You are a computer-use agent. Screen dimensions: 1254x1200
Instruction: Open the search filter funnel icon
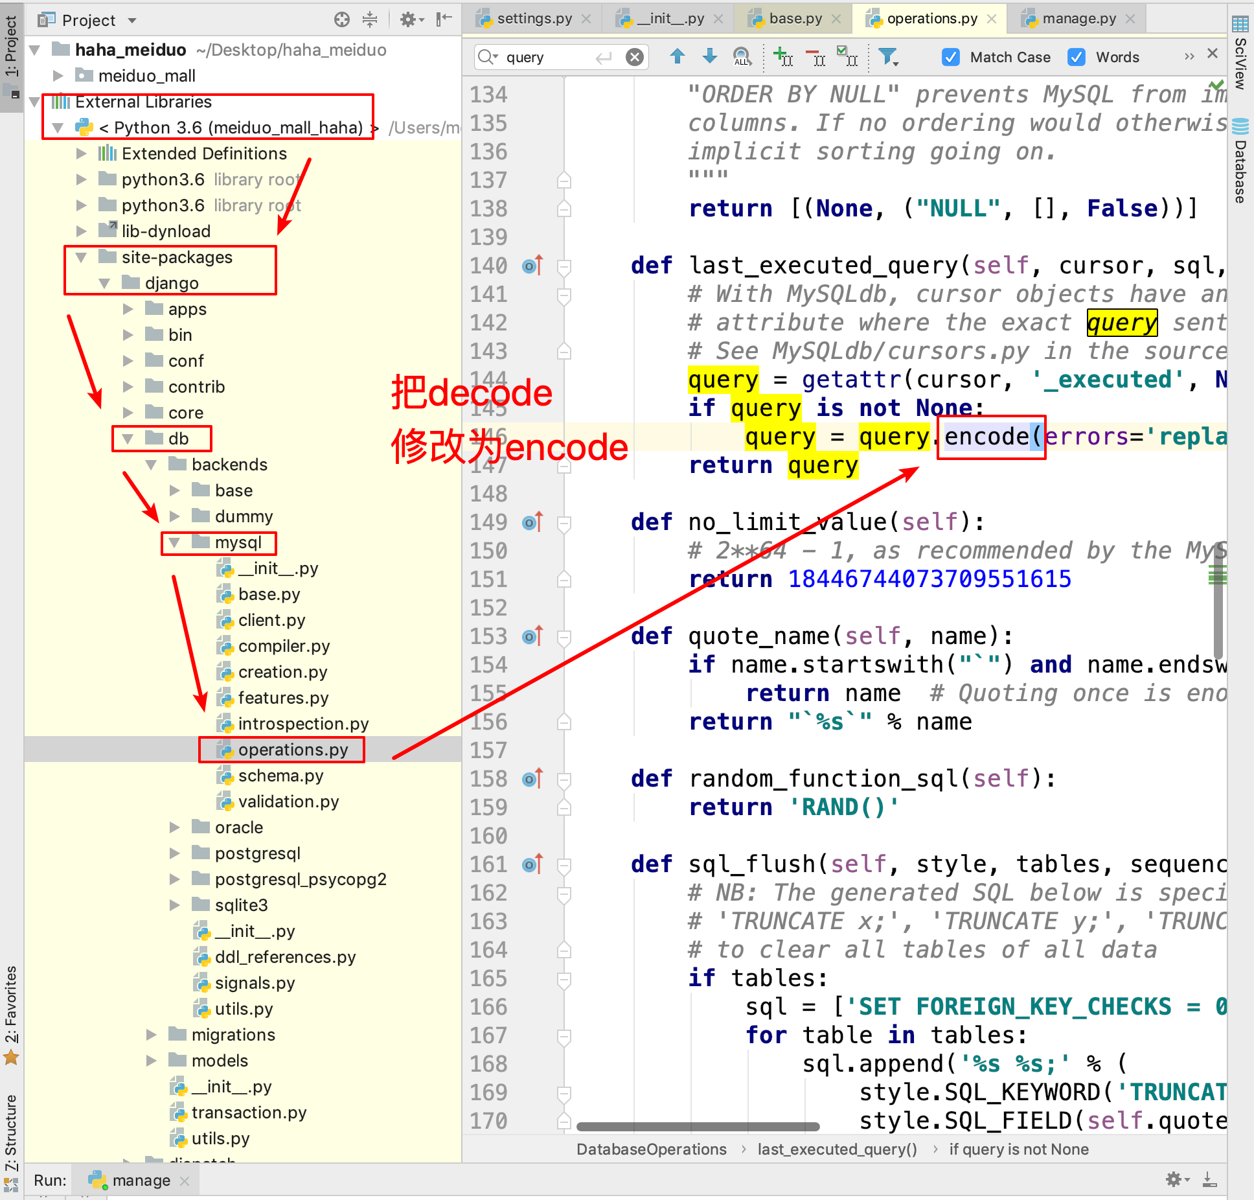887,57
